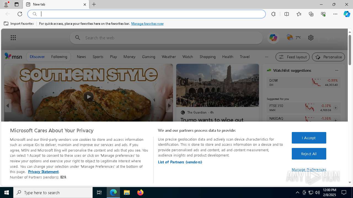Expand more MSN navigation categories
Viewport: 353px width, 198px height.
[x=266, y=57]
